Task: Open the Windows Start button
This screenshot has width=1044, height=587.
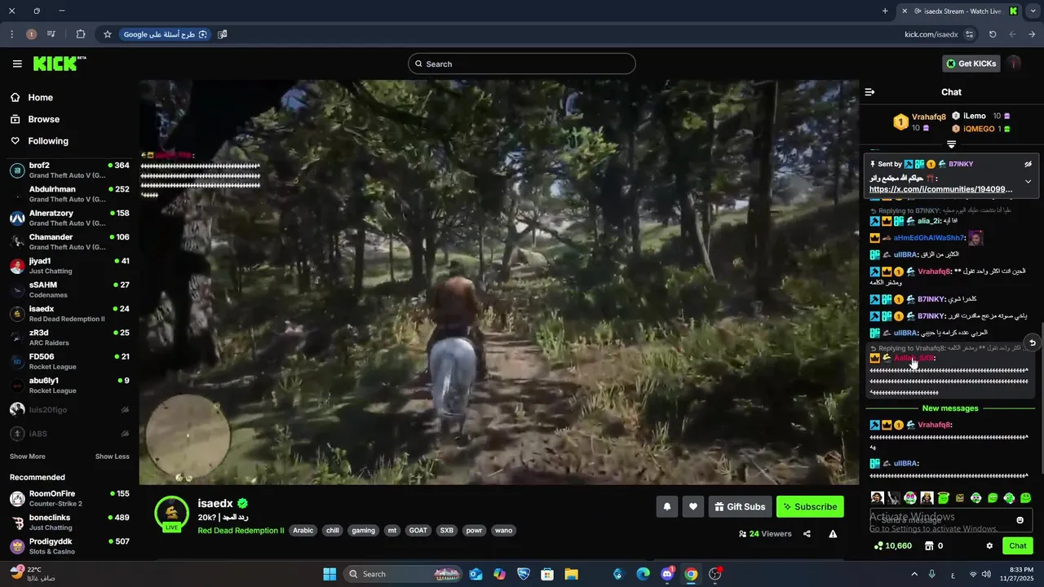Action: (x=330, y=574)
